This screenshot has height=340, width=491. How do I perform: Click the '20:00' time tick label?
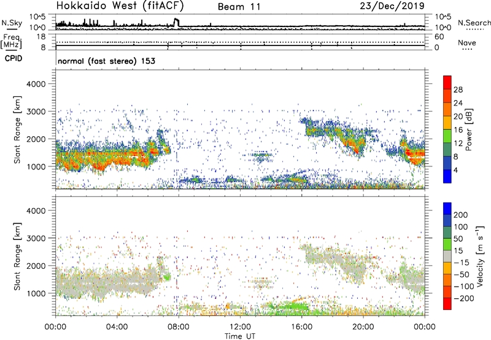(x=363, y=327)
